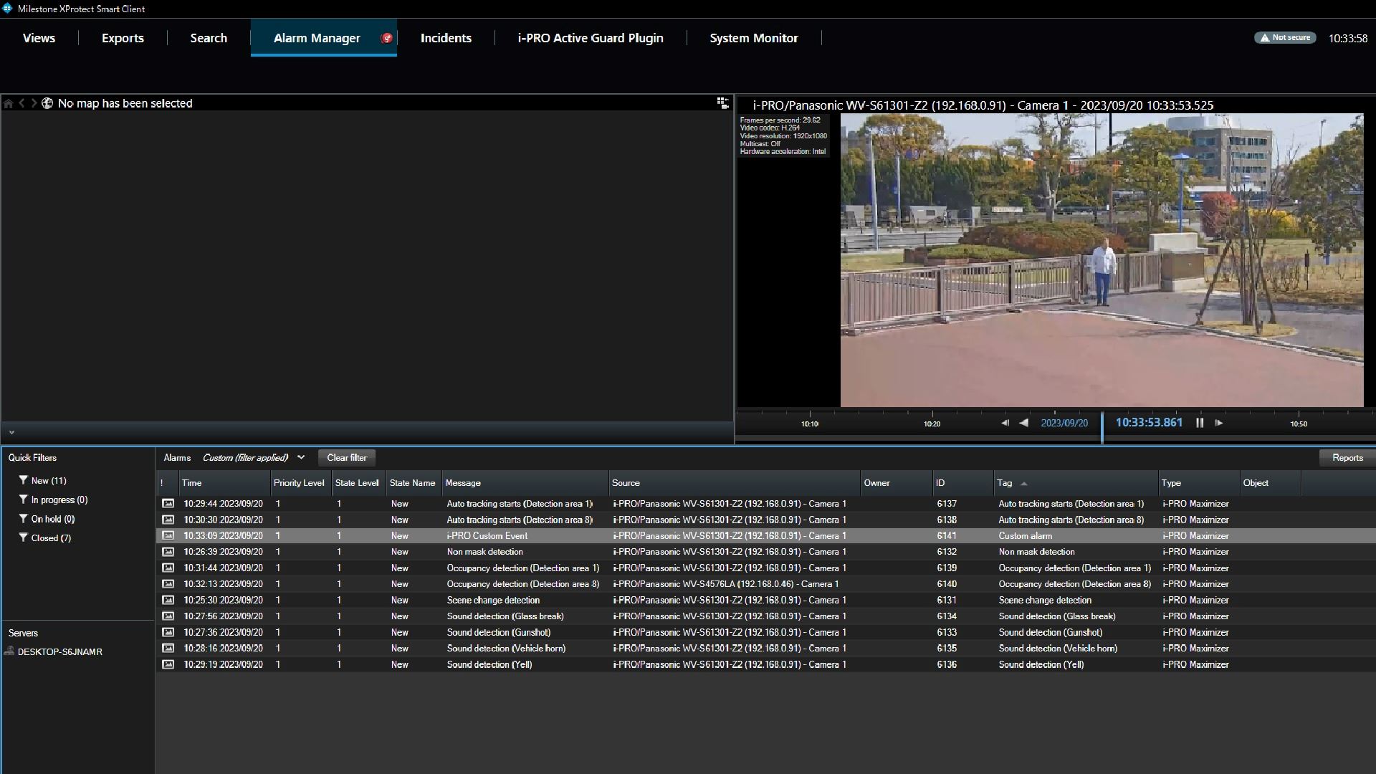The height and width of the screenshot is (774, 1376).
Task: Play video in reverse
Action: point(1023,423)
